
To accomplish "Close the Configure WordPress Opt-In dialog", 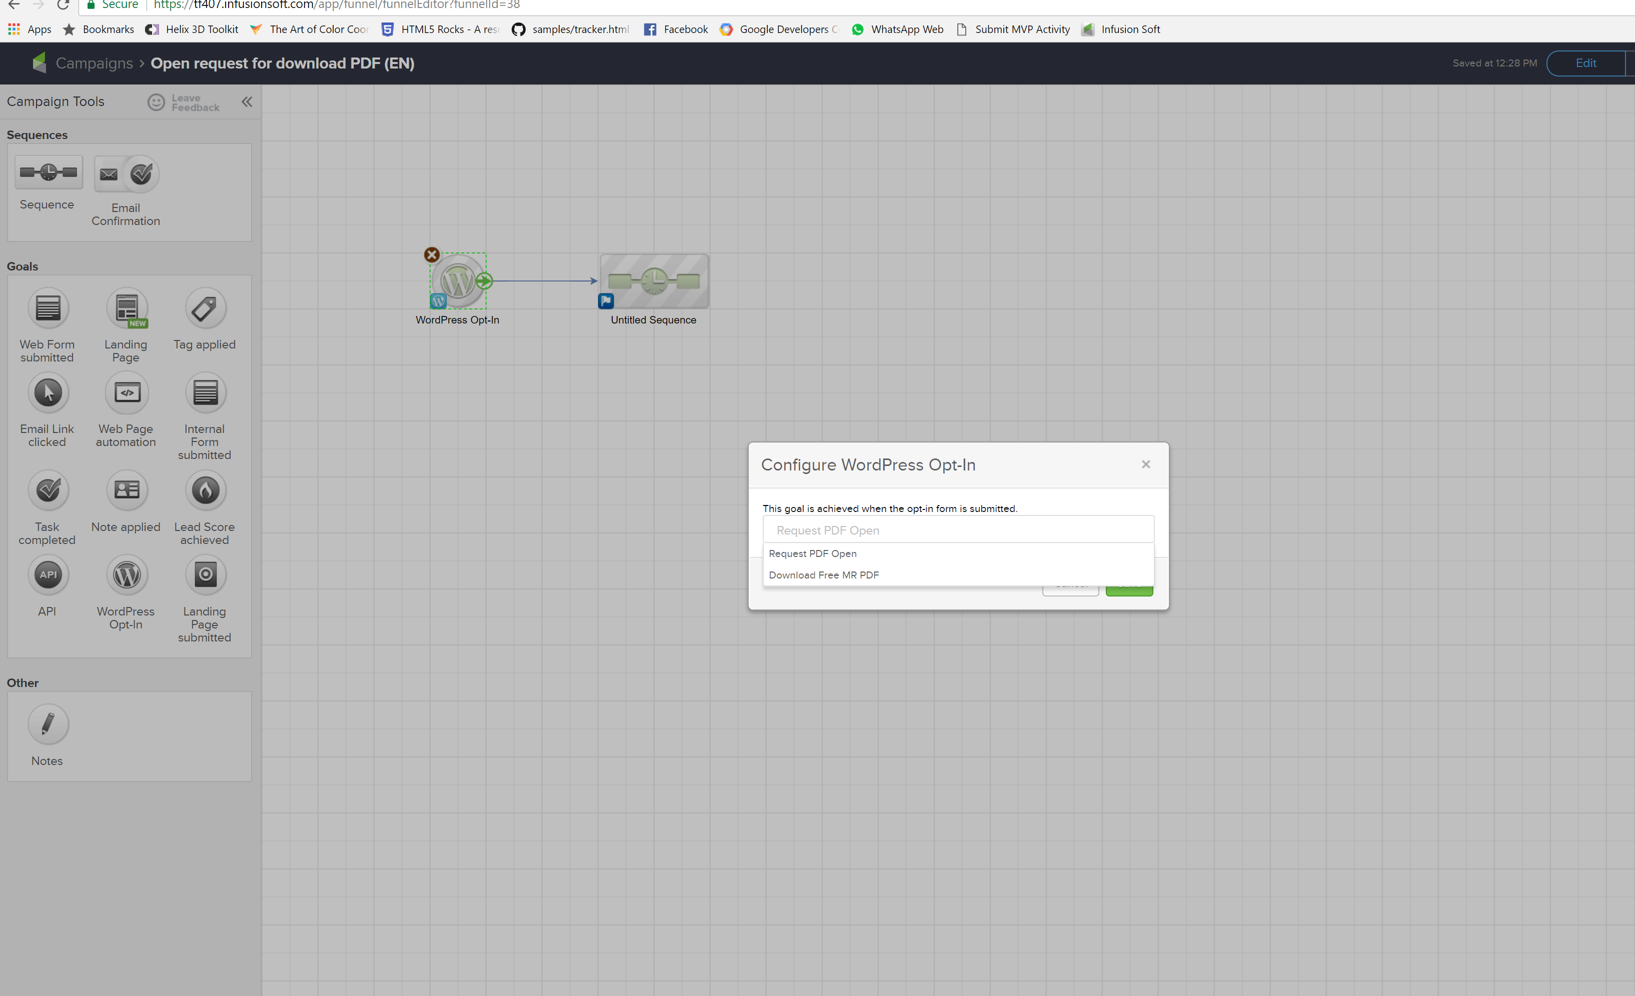I will [1146, 464].
